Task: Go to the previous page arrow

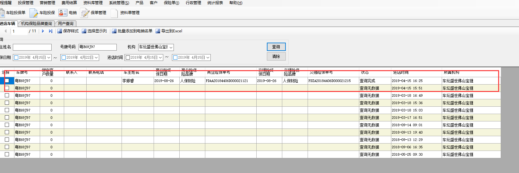Action: point(5,31)
